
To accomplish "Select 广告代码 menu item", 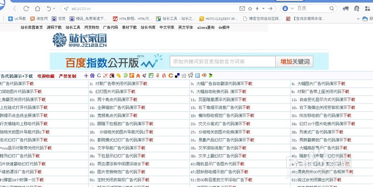I will 110,27.
